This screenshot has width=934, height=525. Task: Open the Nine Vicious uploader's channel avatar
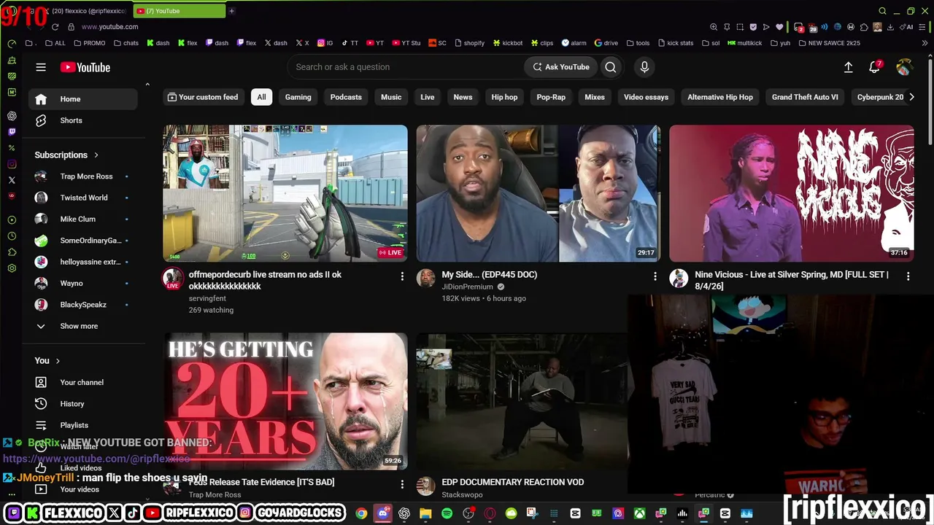coord(679,278)
